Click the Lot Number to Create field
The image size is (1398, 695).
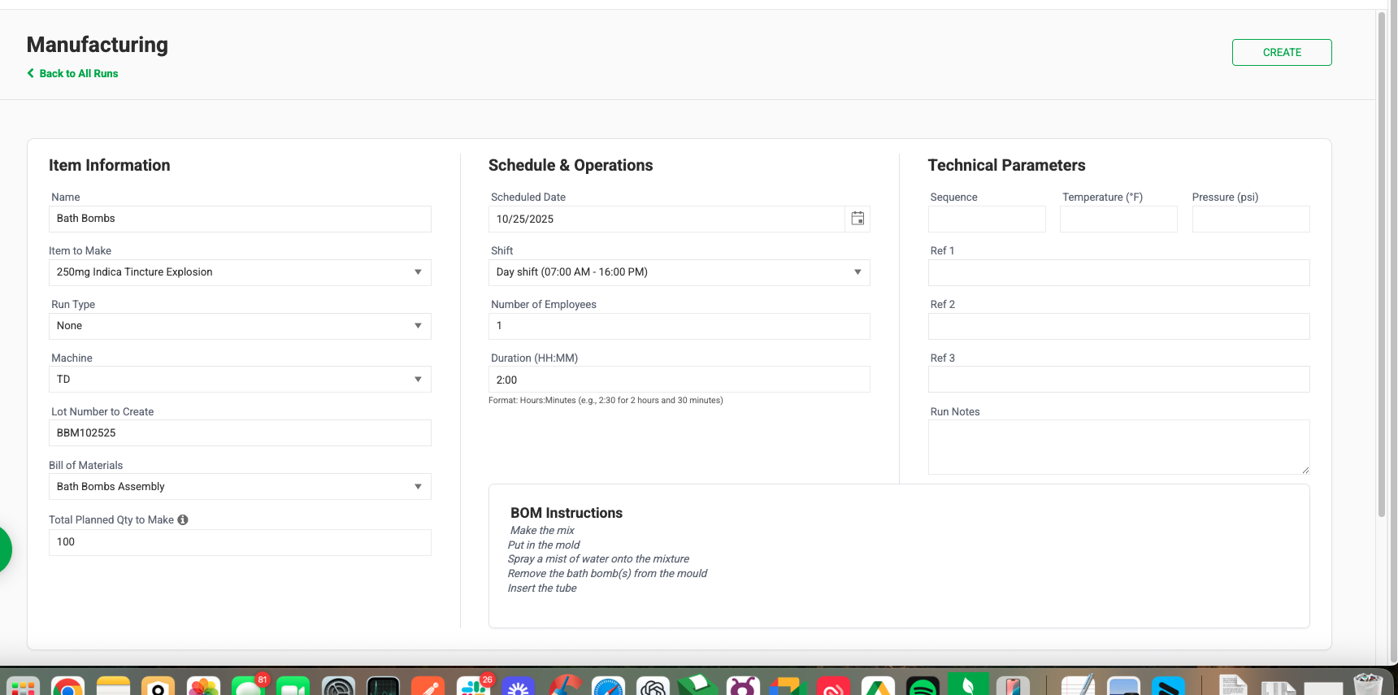coord(240,433)
